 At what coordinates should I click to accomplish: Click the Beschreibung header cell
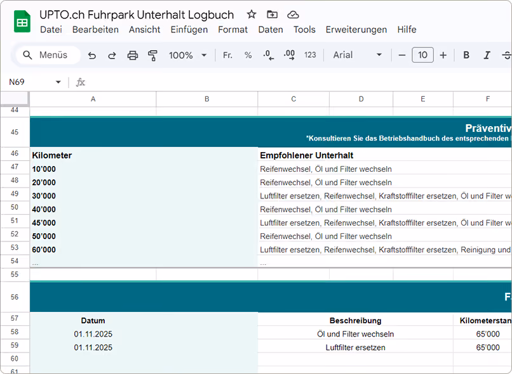click(x=355, y=321)
